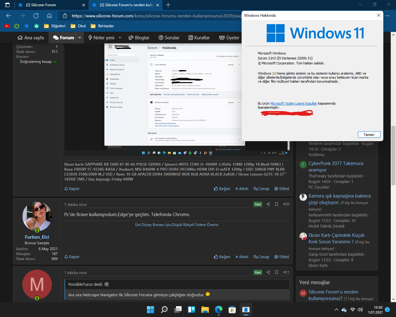Tag Furkan_Elci with Etiket
Viewport: 396px width, 317px height.
(x=282, y=257)
